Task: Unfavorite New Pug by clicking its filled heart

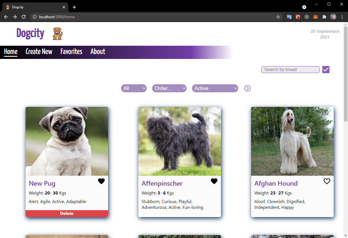Action: [x=101, y=181]
